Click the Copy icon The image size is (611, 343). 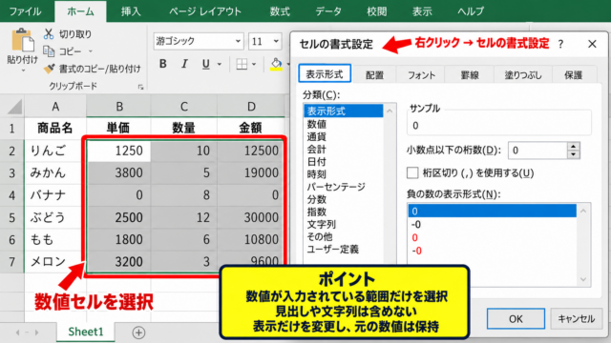[49, 50]
